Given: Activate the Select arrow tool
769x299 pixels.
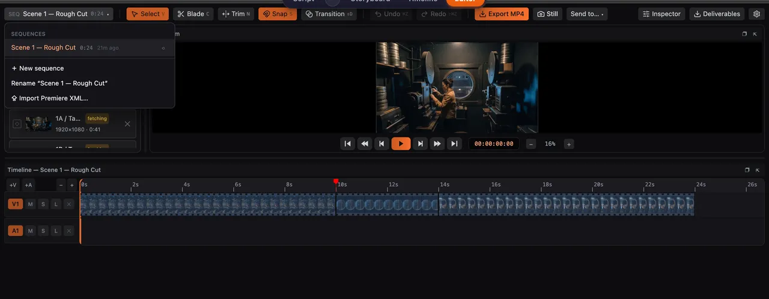Looking at the screenshot, I should tap(148, 14).
